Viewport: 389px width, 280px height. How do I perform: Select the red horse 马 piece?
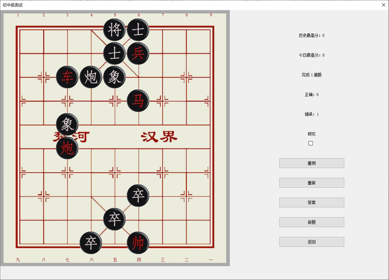(138, 101)
